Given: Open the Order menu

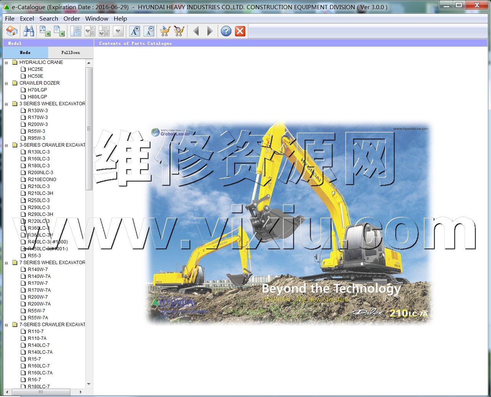Looking at the screenshot, I should (x=72, y=18).
